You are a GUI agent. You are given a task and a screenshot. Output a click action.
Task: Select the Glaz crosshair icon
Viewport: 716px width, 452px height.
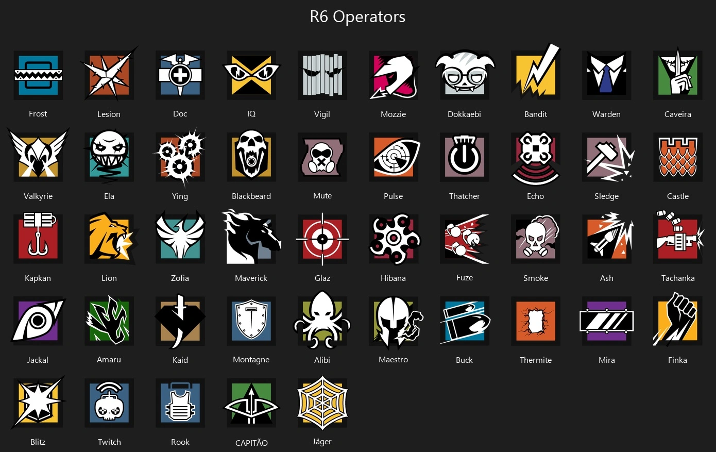point(322,239)
